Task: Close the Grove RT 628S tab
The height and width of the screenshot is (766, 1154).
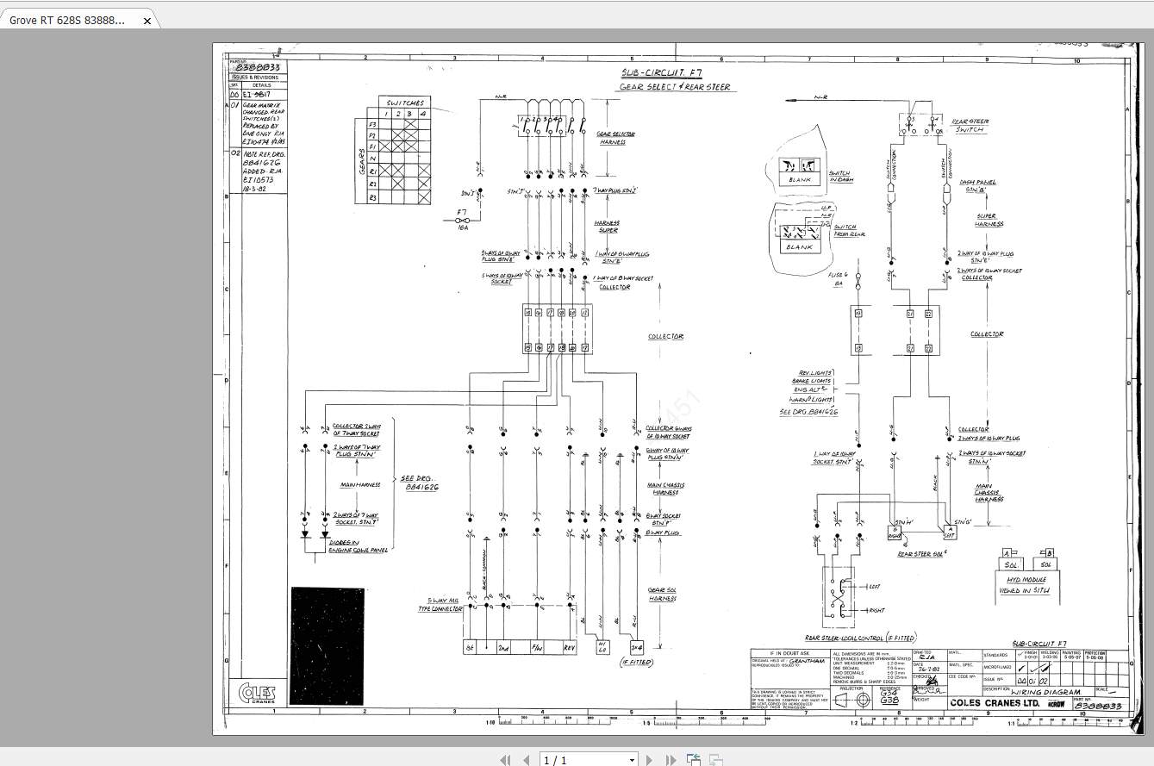Action: 147,21
